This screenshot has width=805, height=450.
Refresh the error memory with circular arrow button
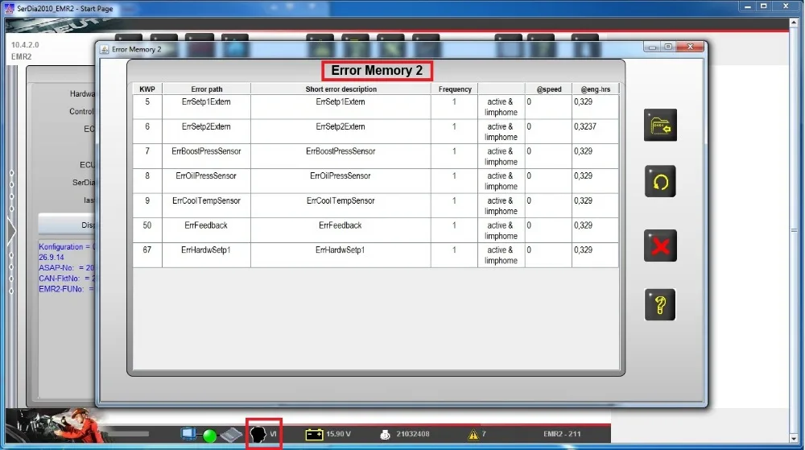tap(660, 181)
